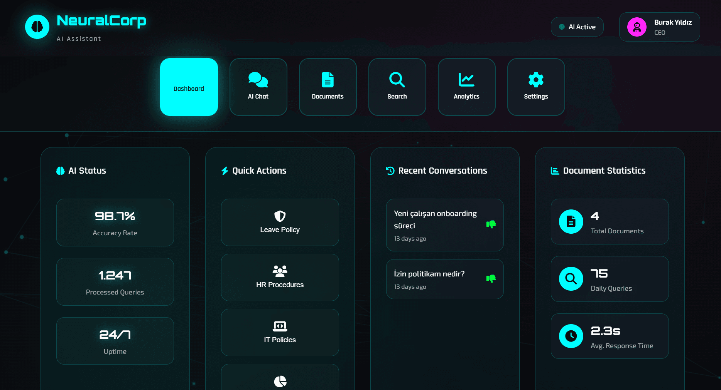Click the NeuralCorp brain logo icon
Screen dimensions: 721x390
[x=37, y=27]
